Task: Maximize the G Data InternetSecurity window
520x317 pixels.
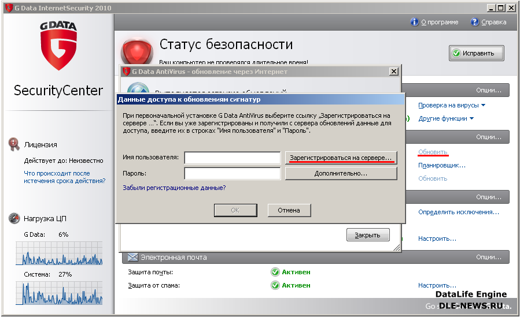Action: 501,8
